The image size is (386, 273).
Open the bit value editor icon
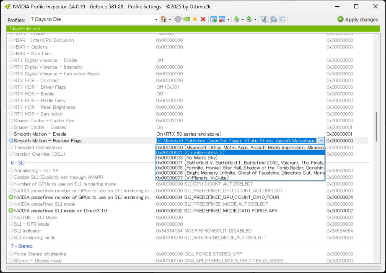[x=282, y=19]
